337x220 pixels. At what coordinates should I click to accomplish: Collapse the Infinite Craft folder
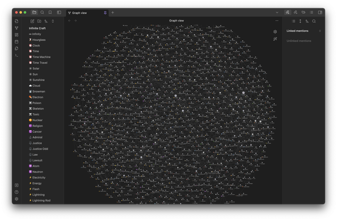point(37,28)
